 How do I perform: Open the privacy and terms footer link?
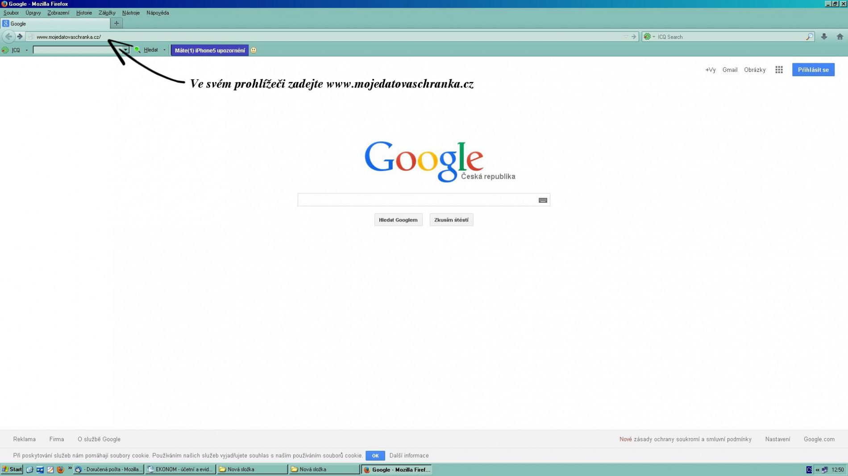(686, 439)
